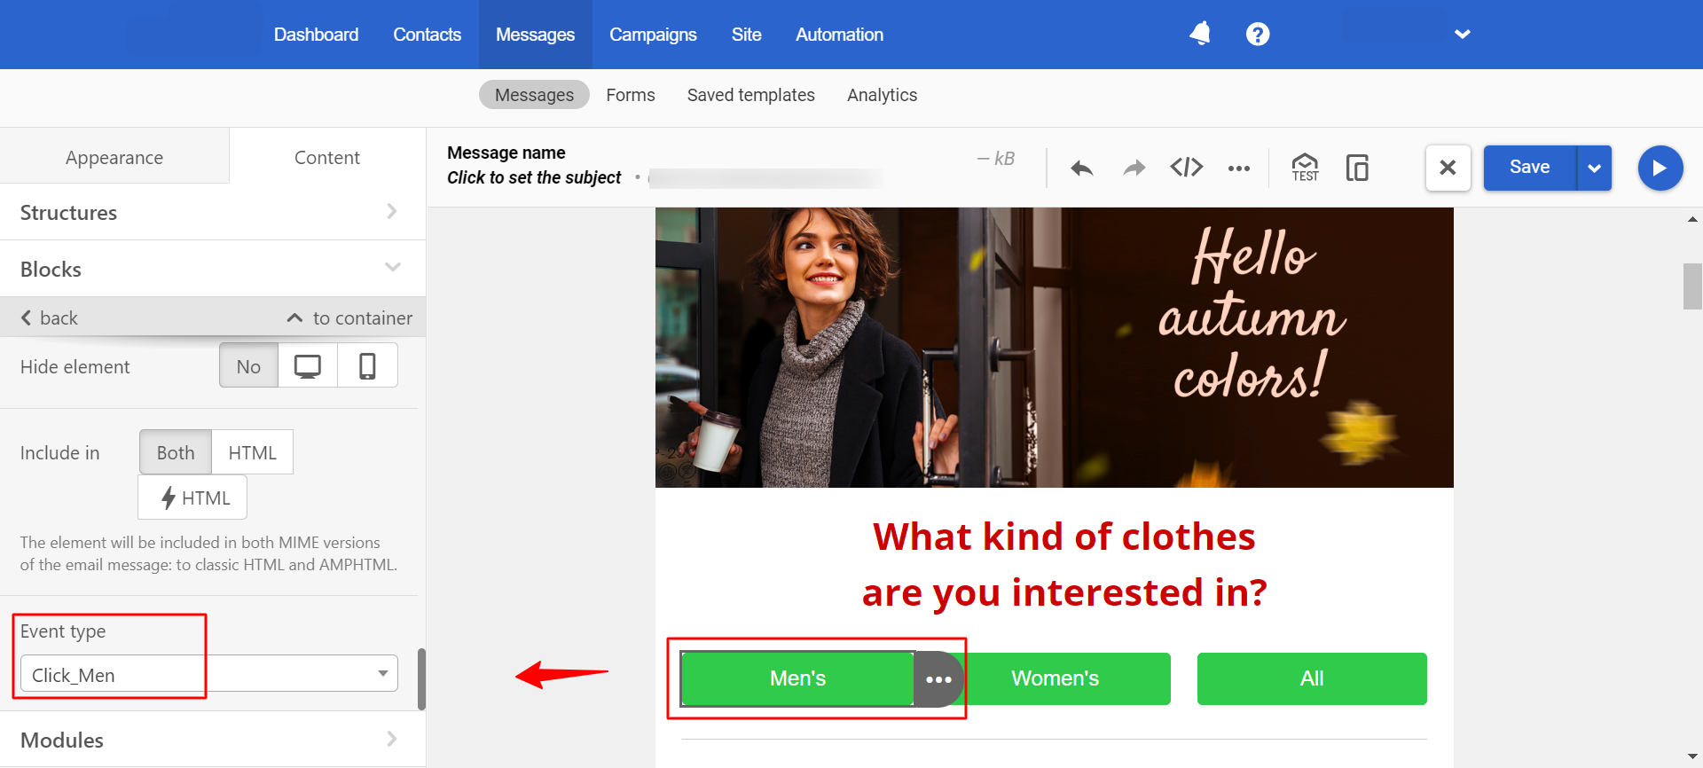Include element in AMP HTML only
Image resolution: width=1703 pixels, height=768 pixels.
pyautogui.click(x=192, y=498)
